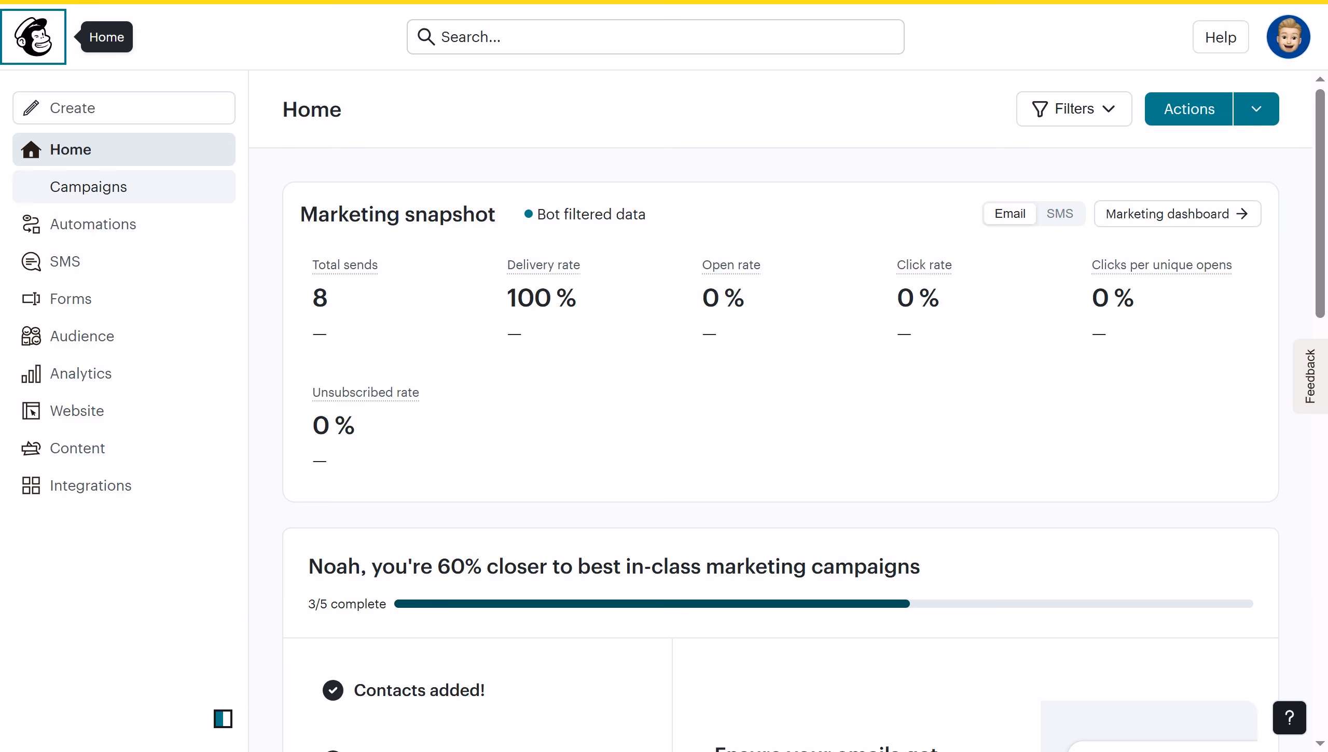
Task: Collapse the sidebar using panel toggle icon
Action: (223, 719)
